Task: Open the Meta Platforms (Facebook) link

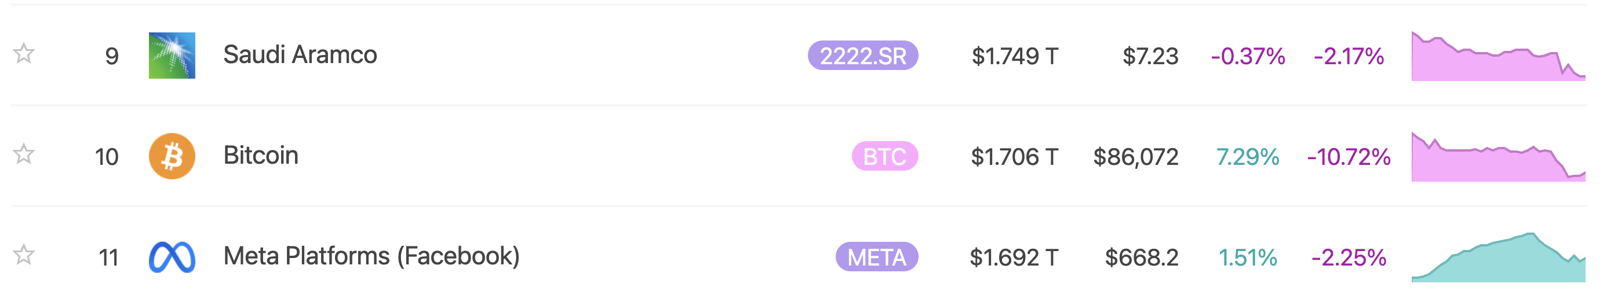Action: point(371,256)
